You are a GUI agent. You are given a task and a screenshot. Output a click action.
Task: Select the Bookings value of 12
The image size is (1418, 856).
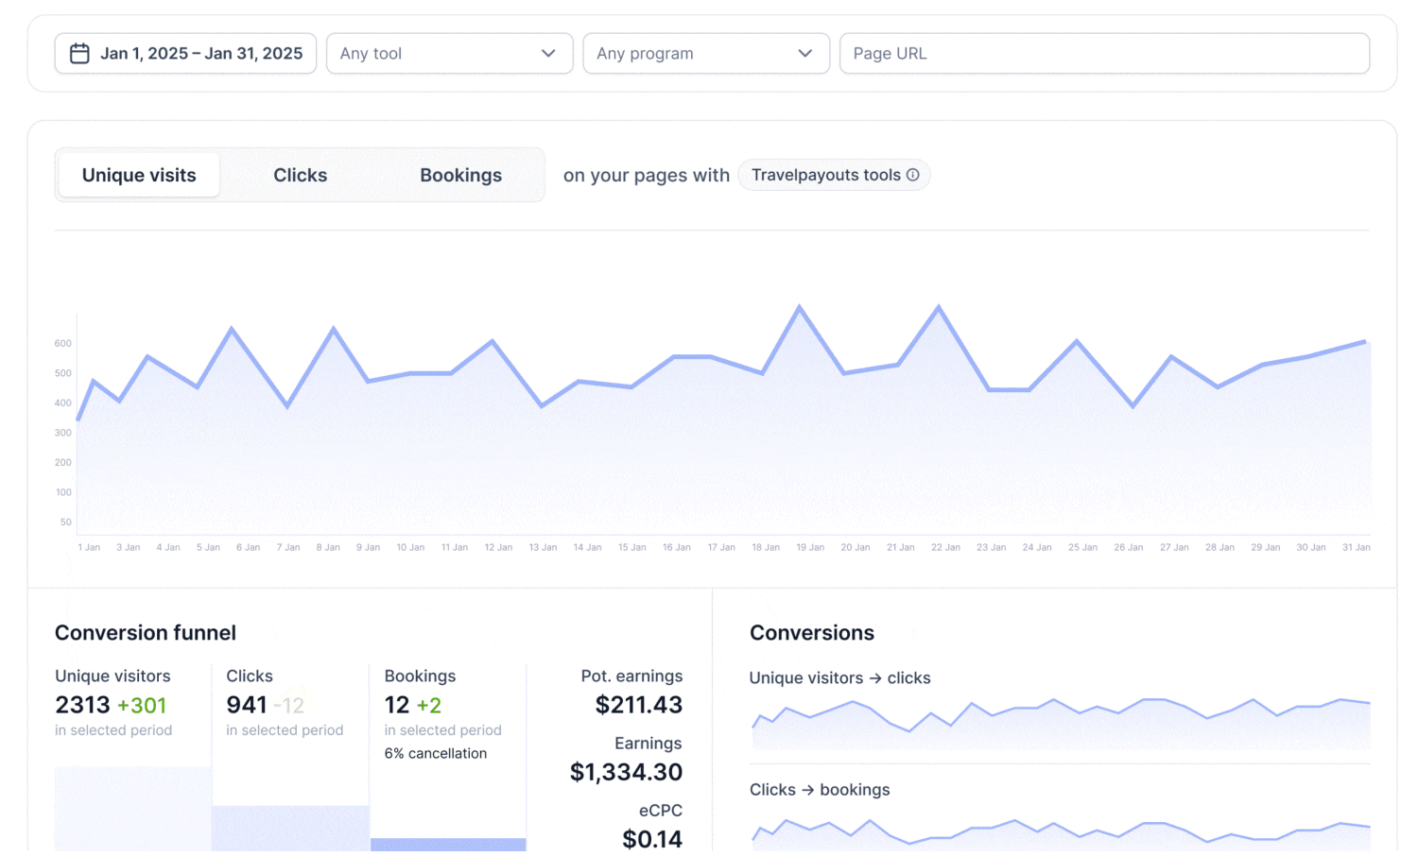[397, 705]
